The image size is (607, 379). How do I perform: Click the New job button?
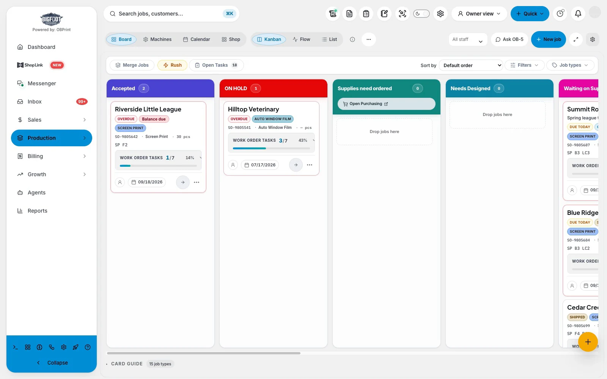pyautogui.click(x=549, y=39)
